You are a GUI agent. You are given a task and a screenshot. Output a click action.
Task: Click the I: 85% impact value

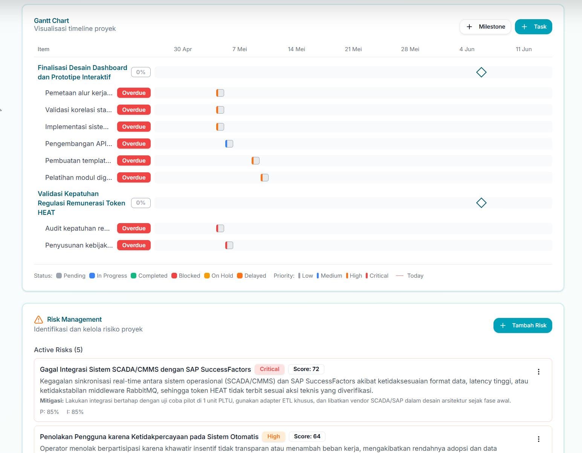[75, 412]
